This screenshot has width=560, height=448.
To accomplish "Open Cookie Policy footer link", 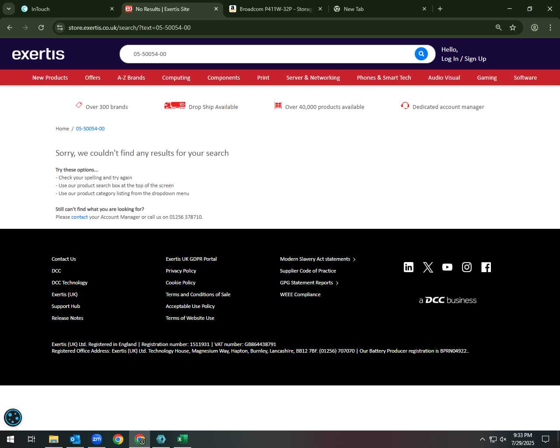I will pyautogui.click(x=181, y=283).
